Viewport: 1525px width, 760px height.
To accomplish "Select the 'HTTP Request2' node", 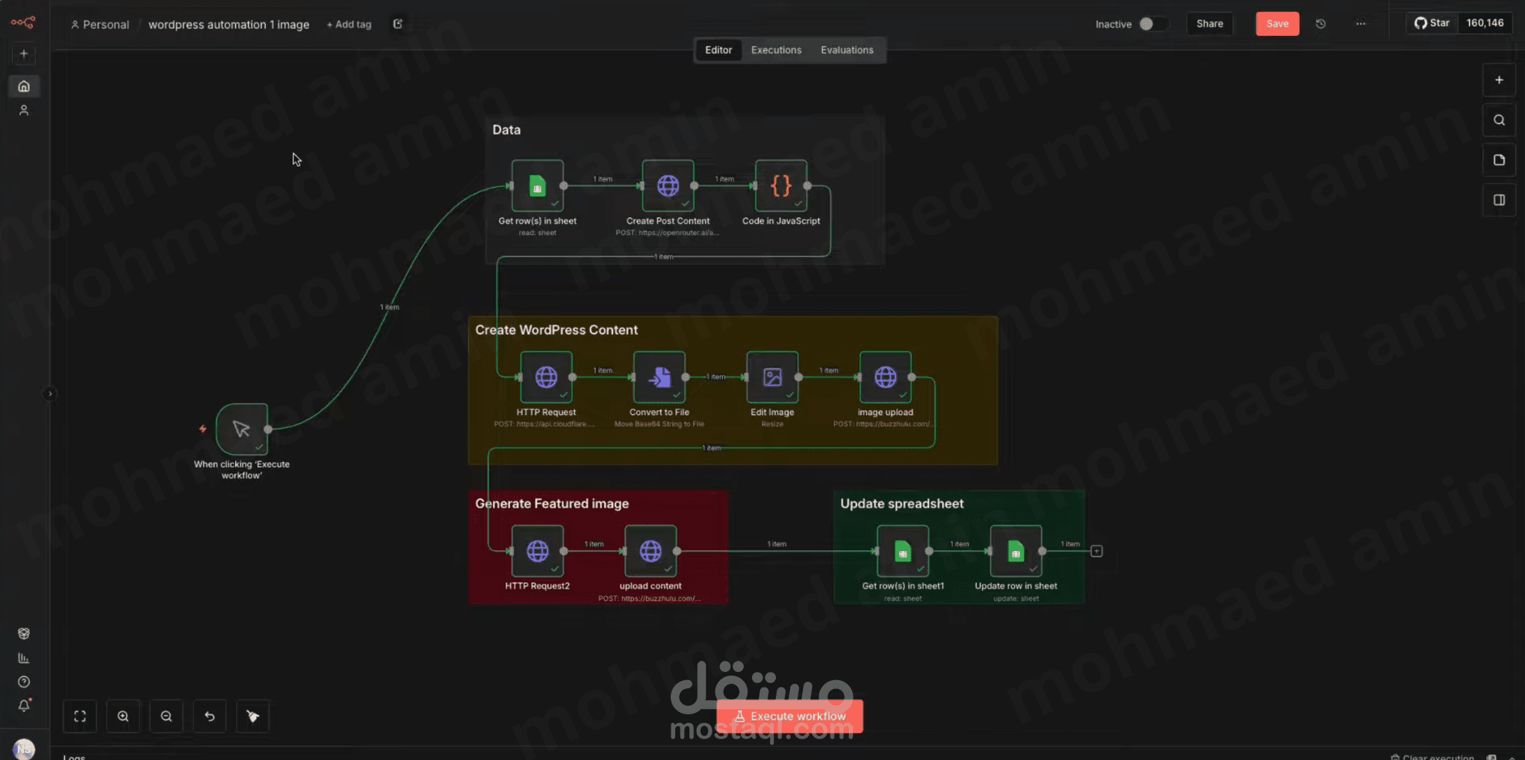I will point(538,551).
